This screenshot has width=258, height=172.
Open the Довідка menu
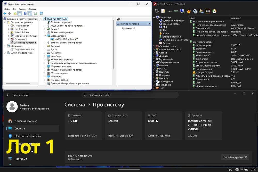(33, 9)
